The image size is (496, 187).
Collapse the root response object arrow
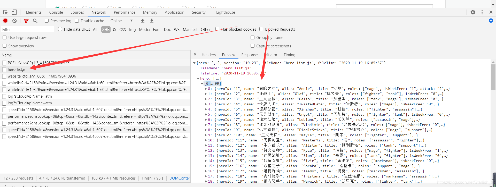(x=194, y=63)
